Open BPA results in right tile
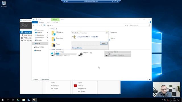Image resolution: width=182 pixels, height=102 pixels. click(81, 92)
